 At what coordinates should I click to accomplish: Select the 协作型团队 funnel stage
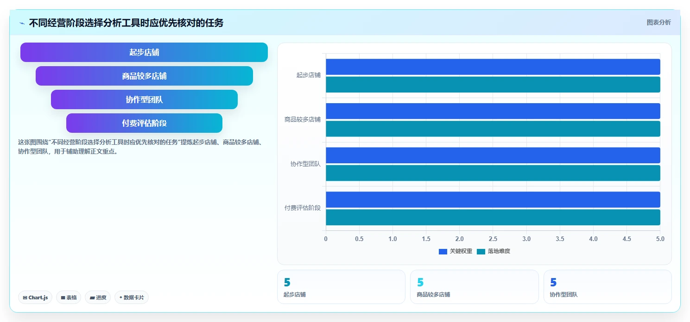144,99
